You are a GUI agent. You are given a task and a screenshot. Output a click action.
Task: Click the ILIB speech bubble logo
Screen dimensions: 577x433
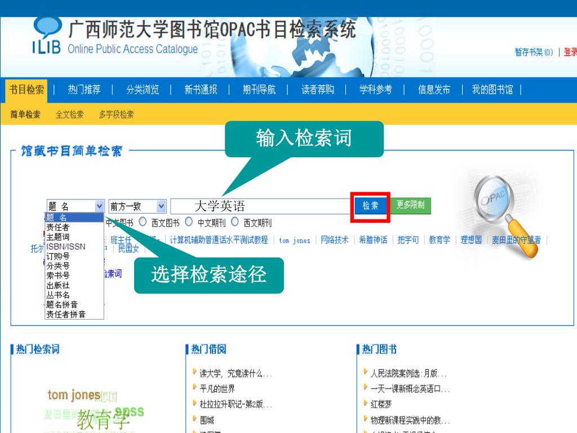(x=47, y=36)
